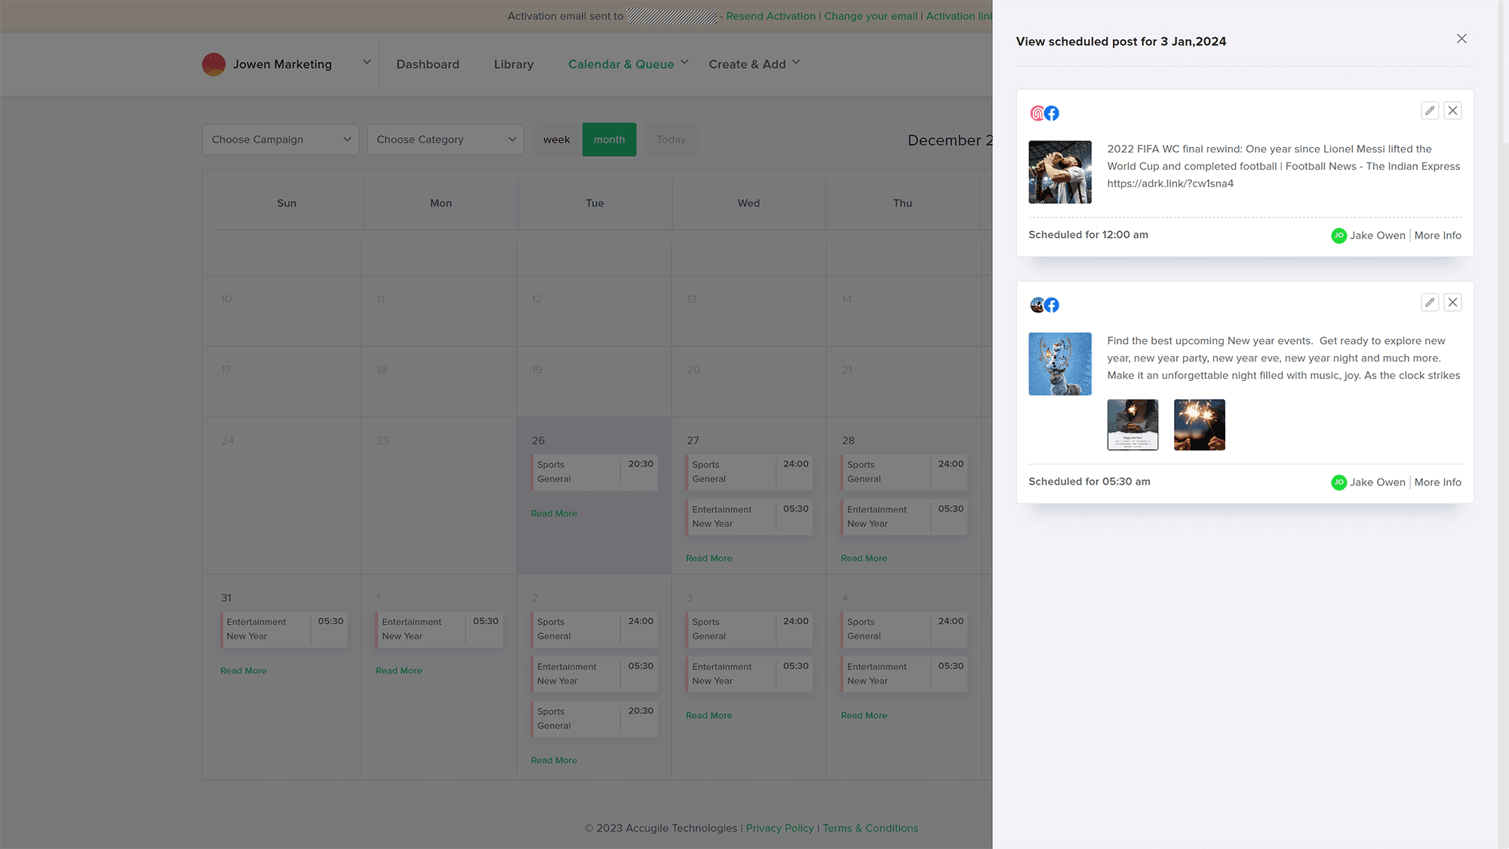Open the reindeer snow post thumbnail

point(1059,364)
